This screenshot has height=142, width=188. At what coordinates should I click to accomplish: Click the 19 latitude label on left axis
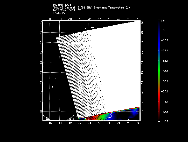coord(41,22)
